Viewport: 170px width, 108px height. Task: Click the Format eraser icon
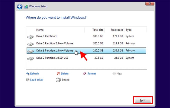[84, 74]
